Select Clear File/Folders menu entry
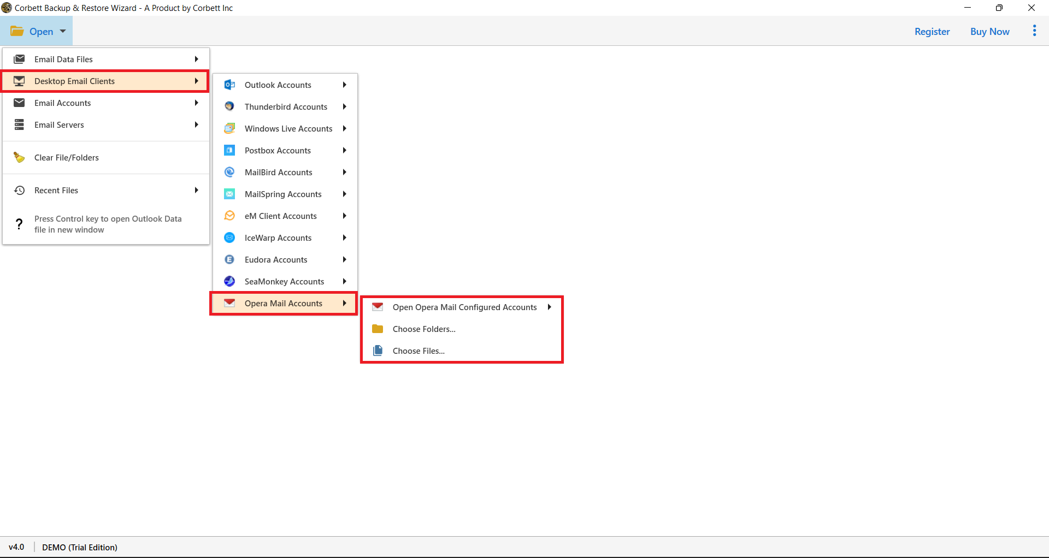1049x558 pixels. pos(106,157)
